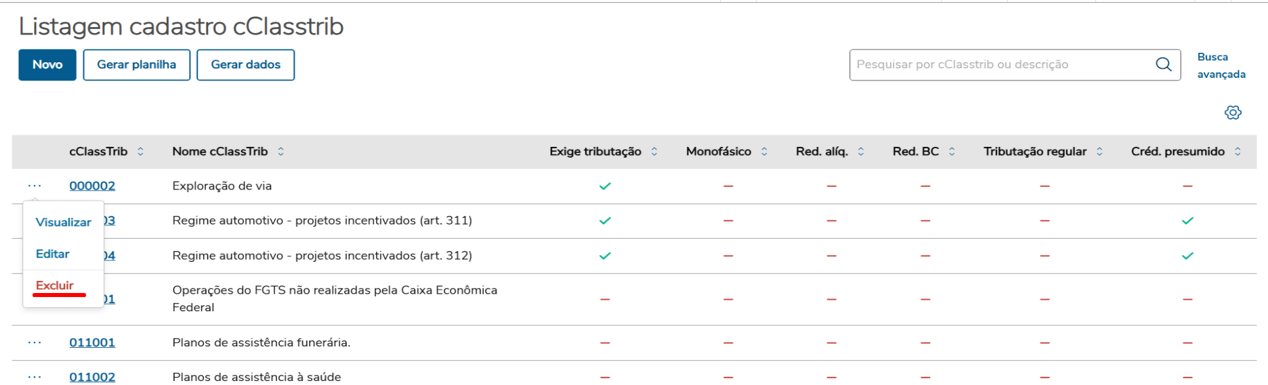Choose Editar in the row menu
The height and width of the screenshot is (385, 1268).
53,254
